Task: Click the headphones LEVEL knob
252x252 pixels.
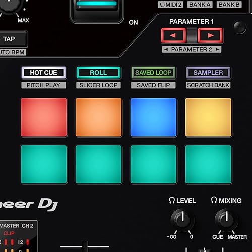Action: [182, 220]
